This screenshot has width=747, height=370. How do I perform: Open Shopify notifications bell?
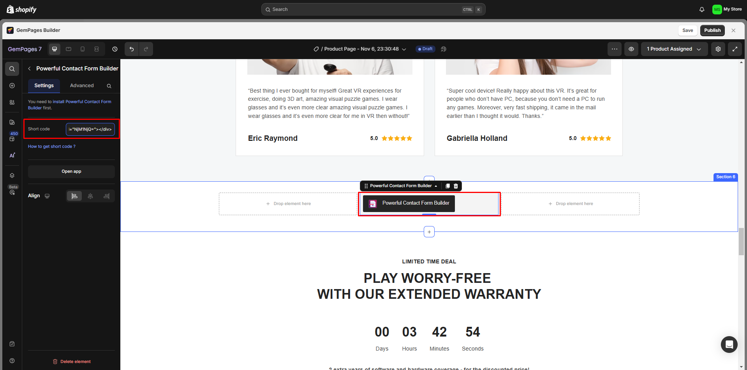[x=702, y=9]
